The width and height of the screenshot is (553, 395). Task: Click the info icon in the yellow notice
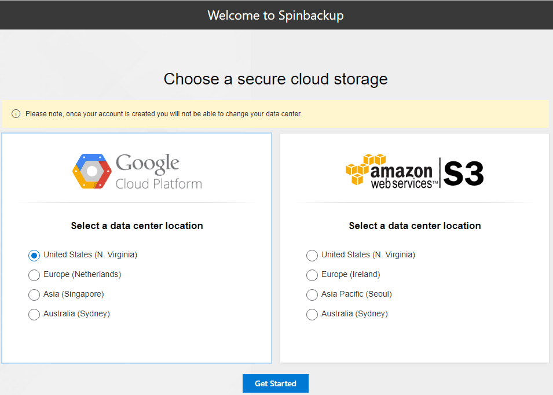coord(16,114)
